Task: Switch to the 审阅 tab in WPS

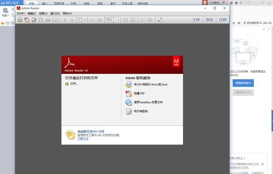Action: click(86, 3)
